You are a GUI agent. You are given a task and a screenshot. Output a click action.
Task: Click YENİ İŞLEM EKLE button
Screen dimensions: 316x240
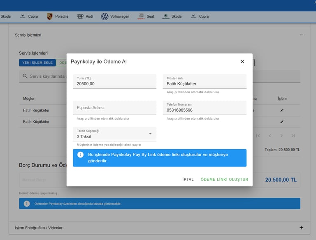pyautogui.click(x=37, y=62)
